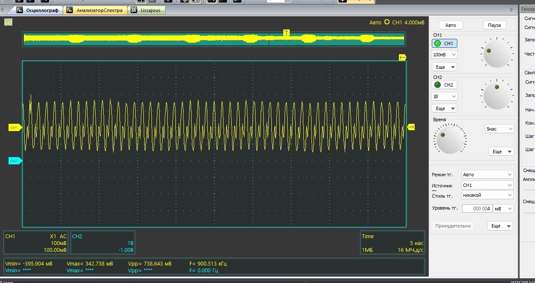Click the Vpp= 738.643 мВ measurement
Image resolution: width=535 pixels, height=283 pixels.
click(x=150, y=264)
